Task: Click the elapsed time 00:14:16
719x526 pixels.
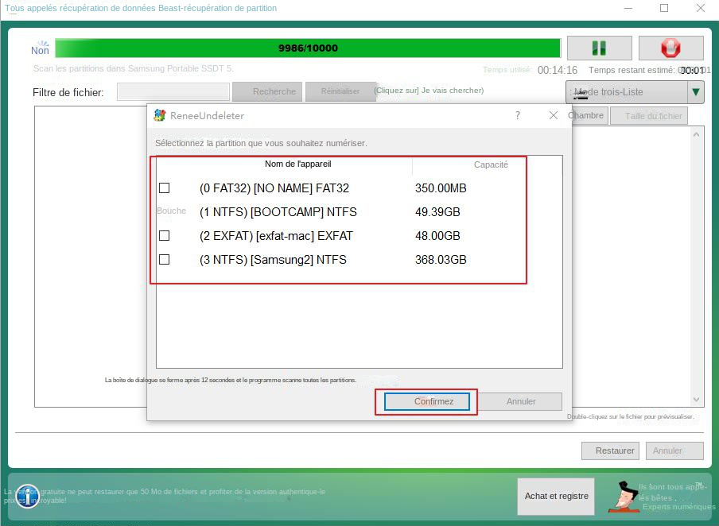Action: pyautogui.click(x=557, y=70)
